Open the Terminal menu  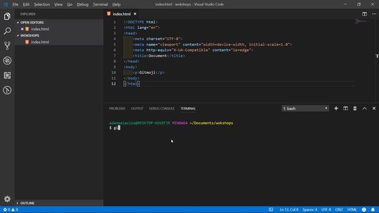100,4
